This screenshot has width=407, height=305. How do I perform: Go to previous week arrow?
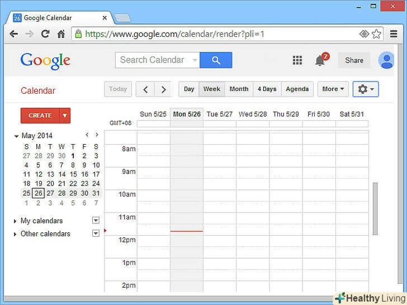pos(145,89)
